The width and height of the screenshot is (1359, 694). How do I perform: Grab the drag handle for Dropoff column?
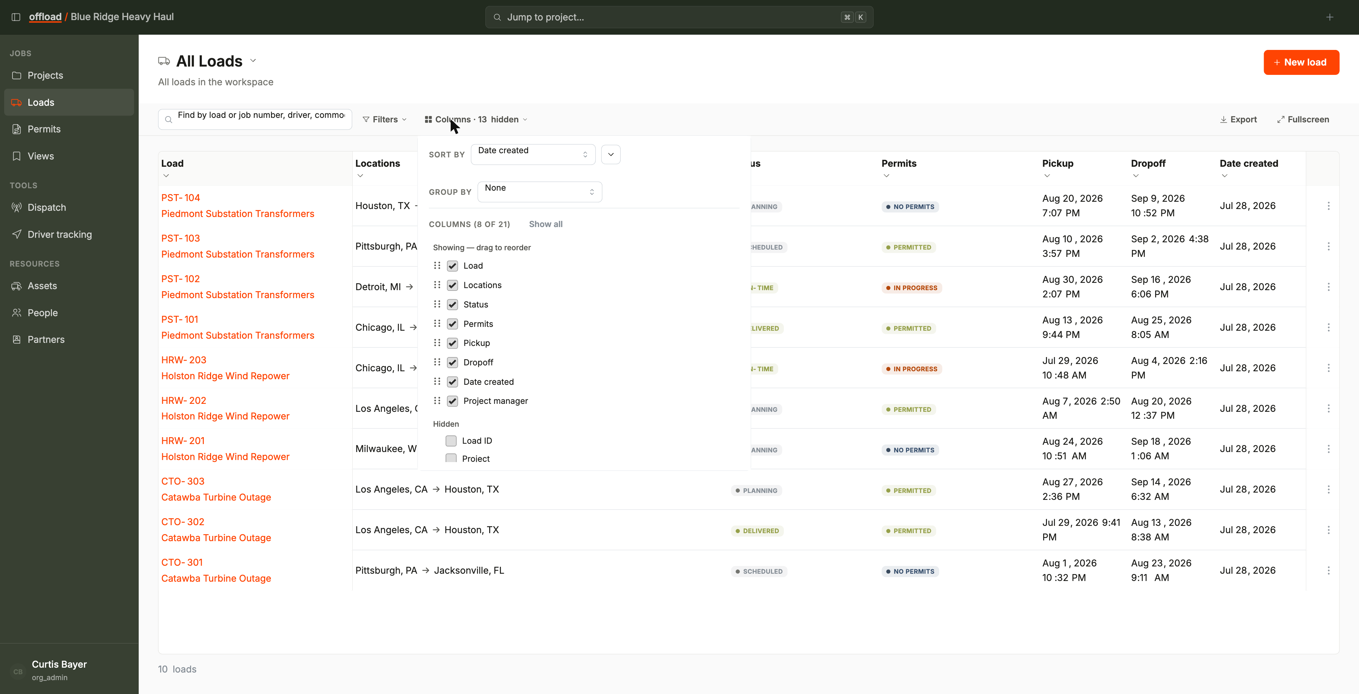[x=437, y=362]
